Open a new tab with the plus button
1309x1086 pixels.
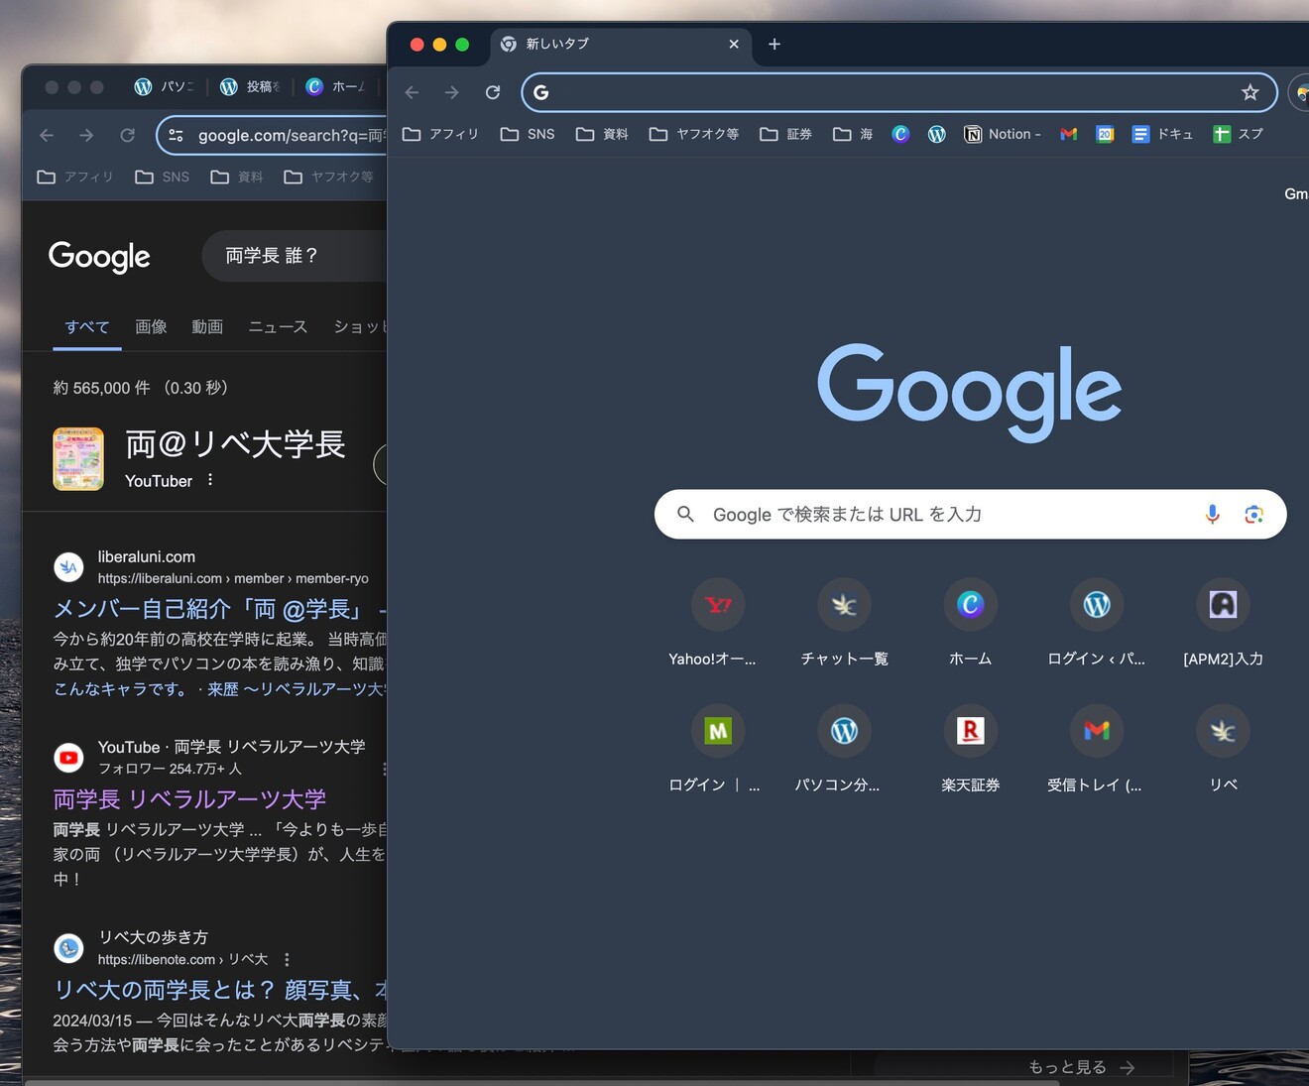coord(774,44)
